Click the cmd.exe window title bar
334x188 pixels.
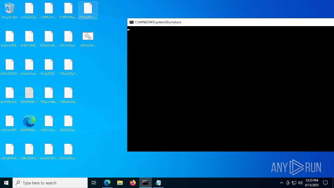pos(231,22)
